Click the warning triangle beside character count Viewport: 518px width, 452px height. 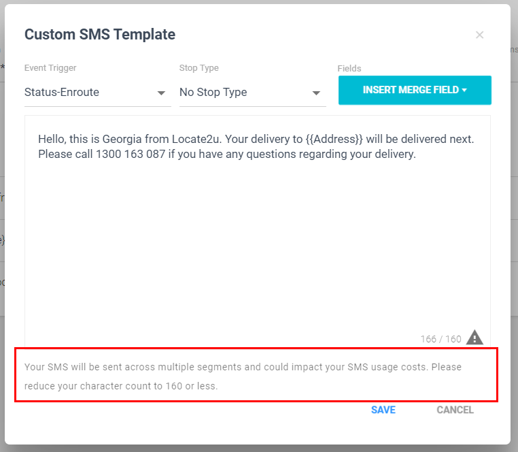pos(474,338)
